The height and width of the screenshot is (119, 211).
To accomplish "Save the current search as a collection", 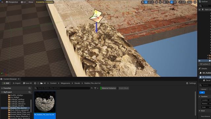I will [x=92, y=88].
